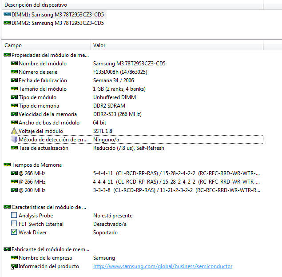Click the Método de detección cube icon
Screen dimensions: 282x277
tap(14, 139)
